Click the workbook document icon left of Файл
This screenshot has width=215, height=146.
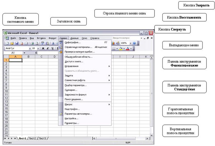(x=7, y=38)
